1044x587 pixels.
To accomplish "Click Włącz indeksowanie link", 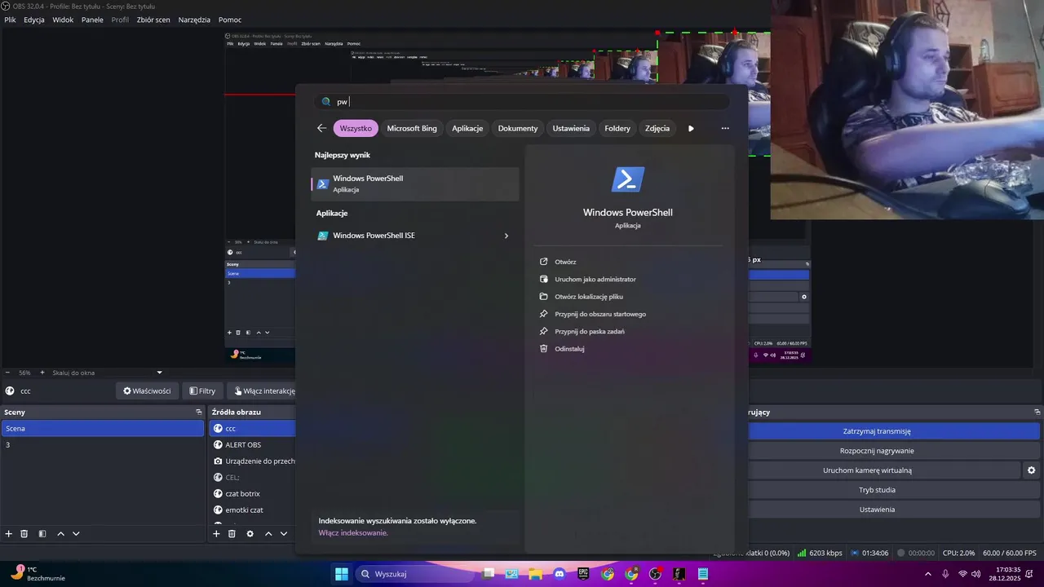I will [353, 532].
